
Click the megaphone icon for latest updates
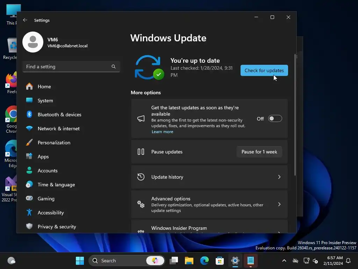[141, 118]
